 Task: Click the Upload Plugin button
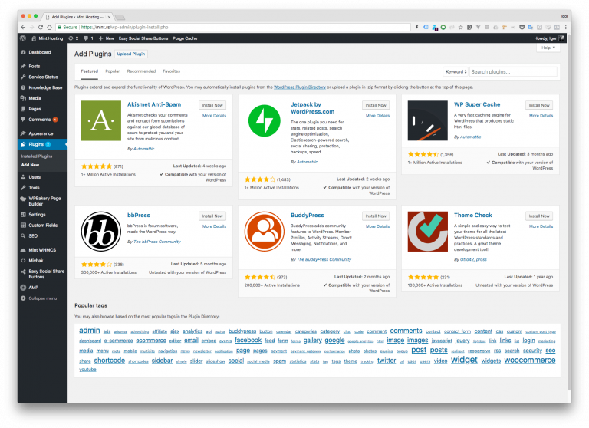click(130, 54)
